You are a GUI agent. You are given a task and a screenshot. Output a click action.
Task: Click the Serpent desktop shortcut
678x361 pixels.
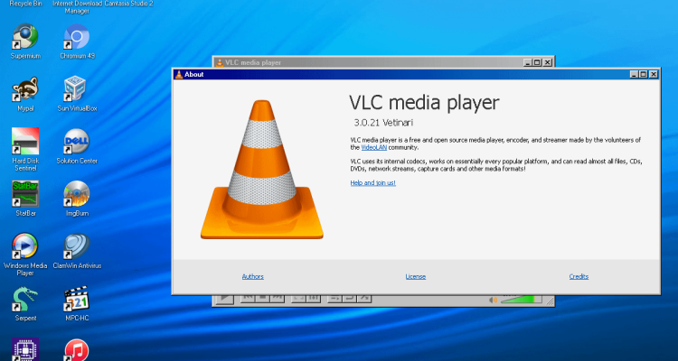25,300
